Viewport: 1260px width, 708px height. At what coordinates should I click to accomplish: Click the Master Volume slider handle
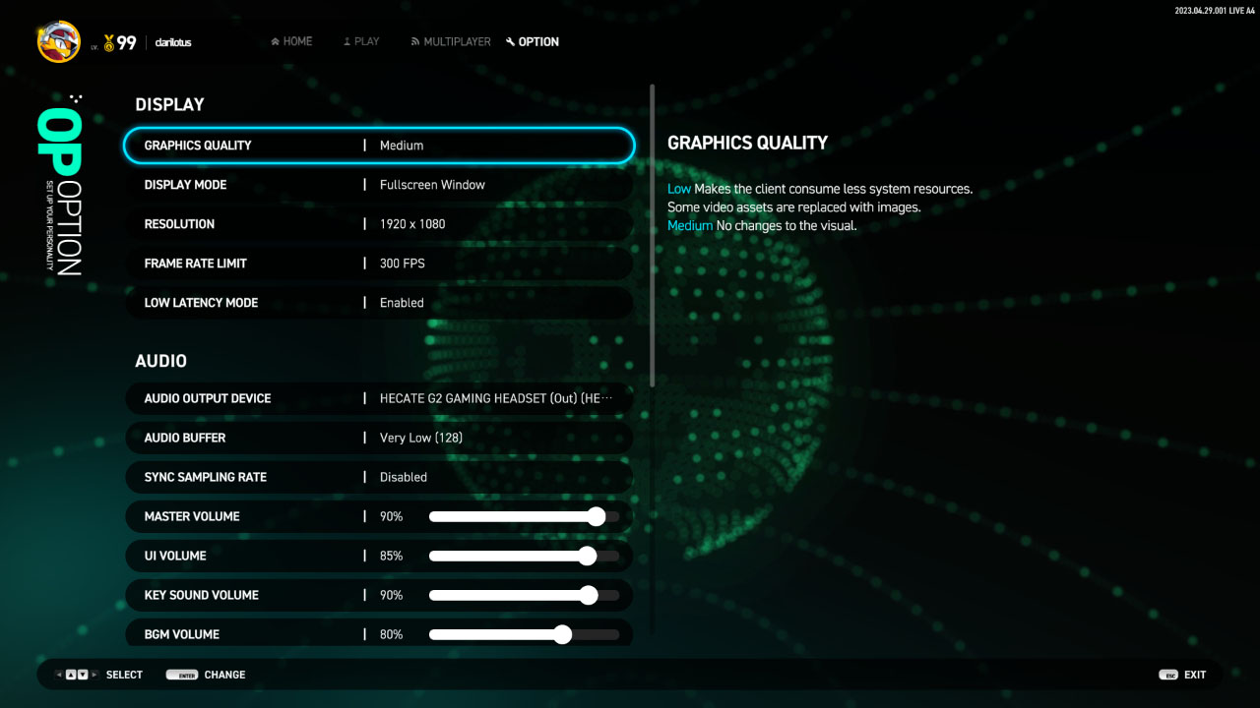596,516
